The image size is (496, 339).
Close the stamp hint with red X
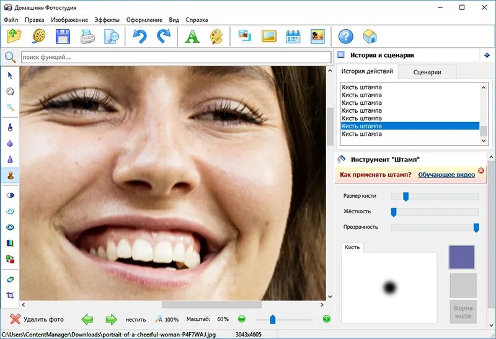481,170
